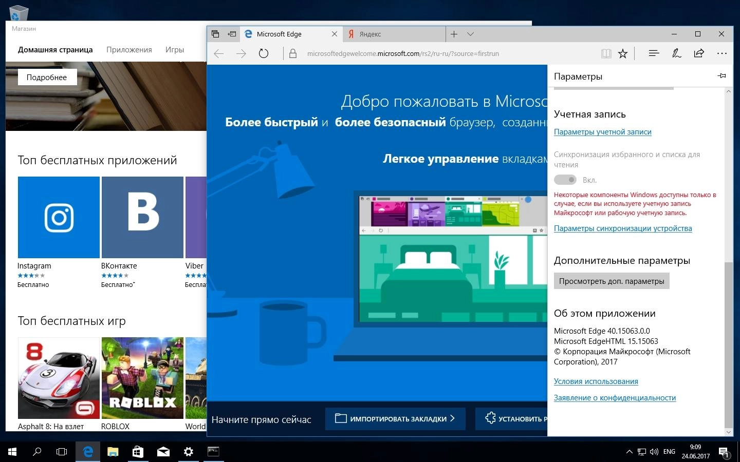Screen dimensions: 740x462
Task: Click Импортировать закладки button
Action: [395, 419]
